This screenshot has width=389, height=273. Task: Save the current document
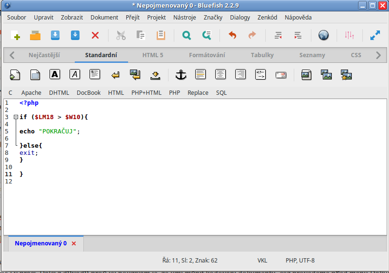(55, 35)
